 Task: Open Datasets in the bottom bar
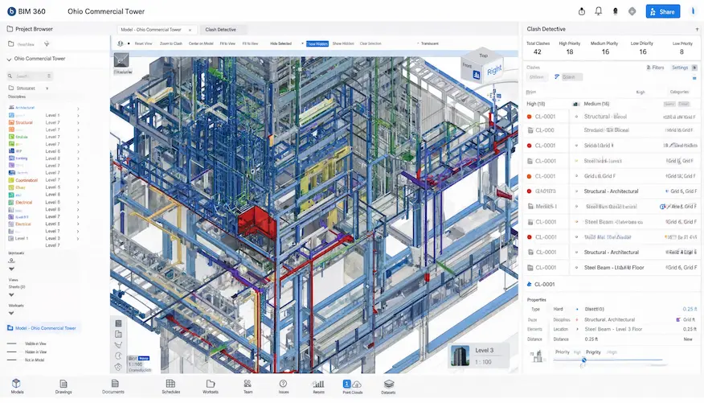(388, 386)
